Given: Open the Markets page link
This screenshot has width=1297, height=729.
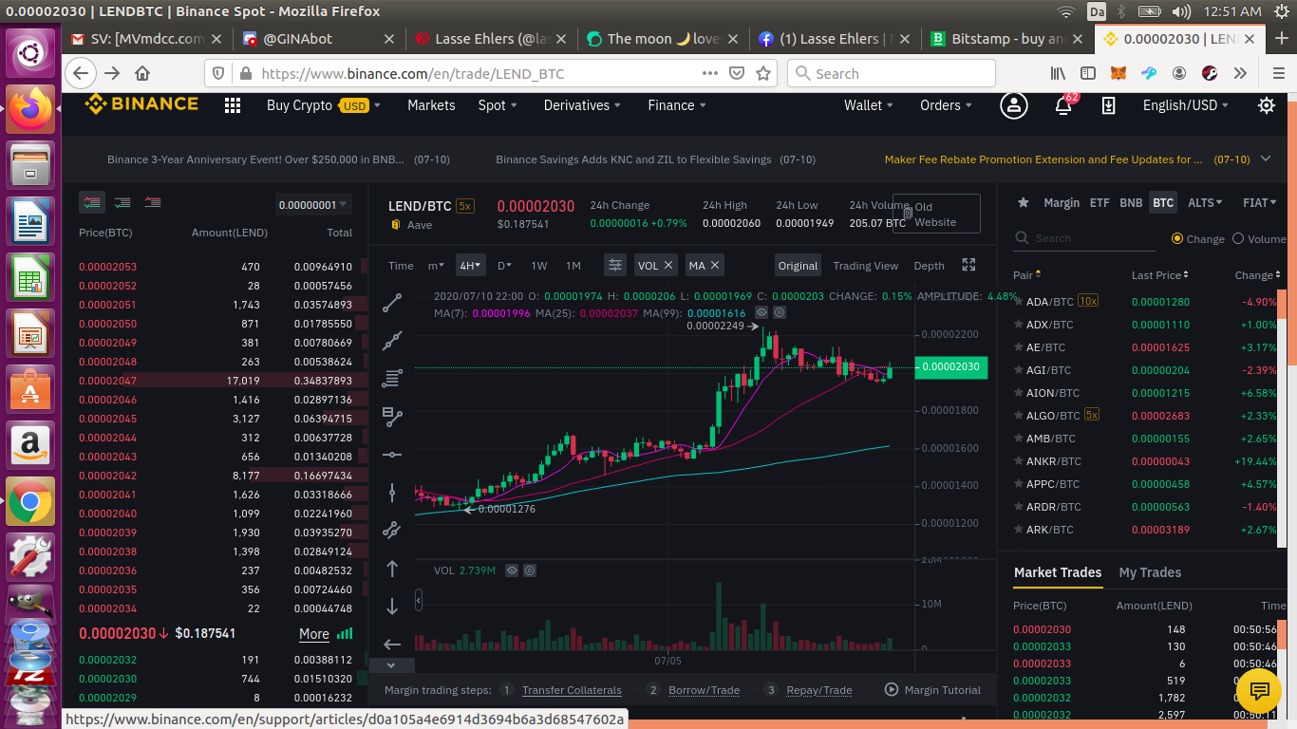Looking at the screenshot, I should (431, 105).
